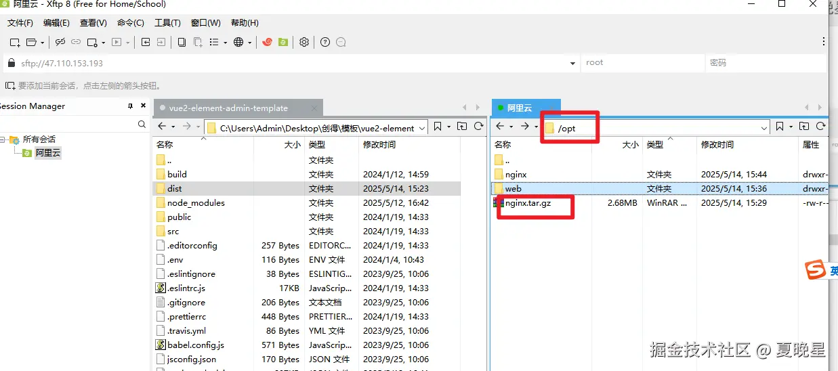The image size is (838, 371).
Task: Open the 命令(C) menu
Action: [x=131, y=23]
